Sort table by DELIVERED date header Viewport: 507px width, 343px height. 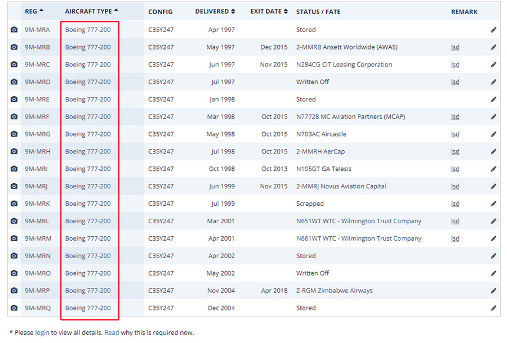215,11
